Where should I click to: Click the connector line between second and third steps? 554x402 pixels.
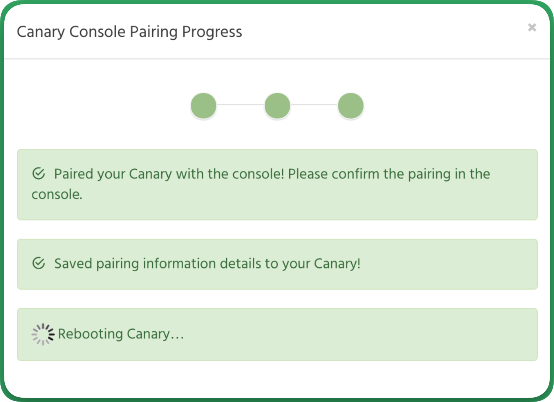tap(314, 105)
